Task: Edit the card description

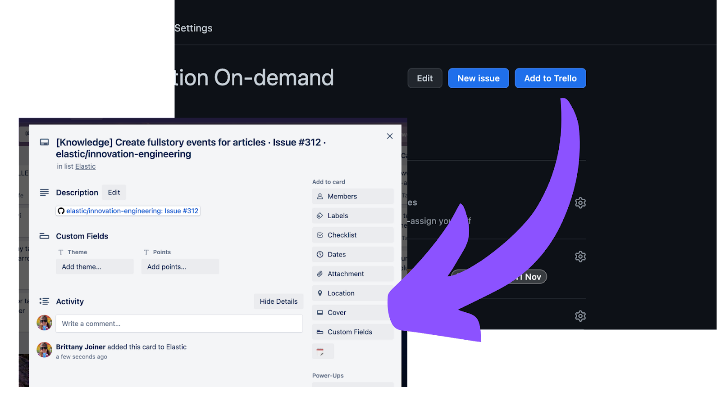Action: (114, 193)
